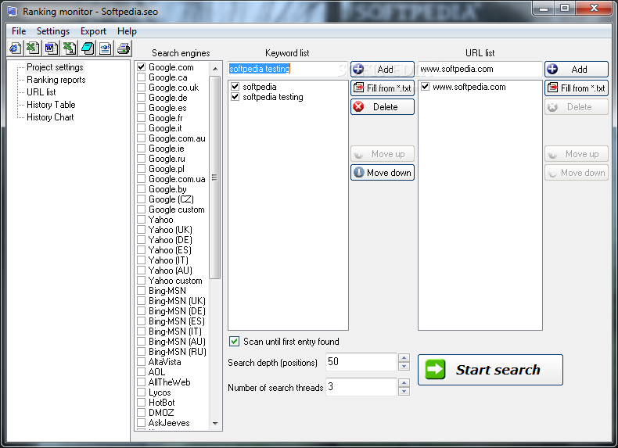
Task: Select HotBot entry in engines list
Action: pos(162,403)
